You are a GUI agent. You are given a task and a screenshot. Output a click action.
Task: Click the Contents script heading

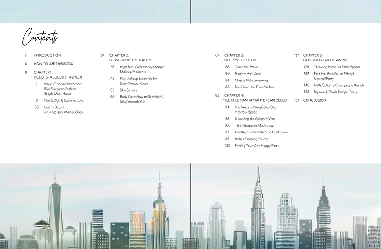pyautogui.click(x=40, y=37)
